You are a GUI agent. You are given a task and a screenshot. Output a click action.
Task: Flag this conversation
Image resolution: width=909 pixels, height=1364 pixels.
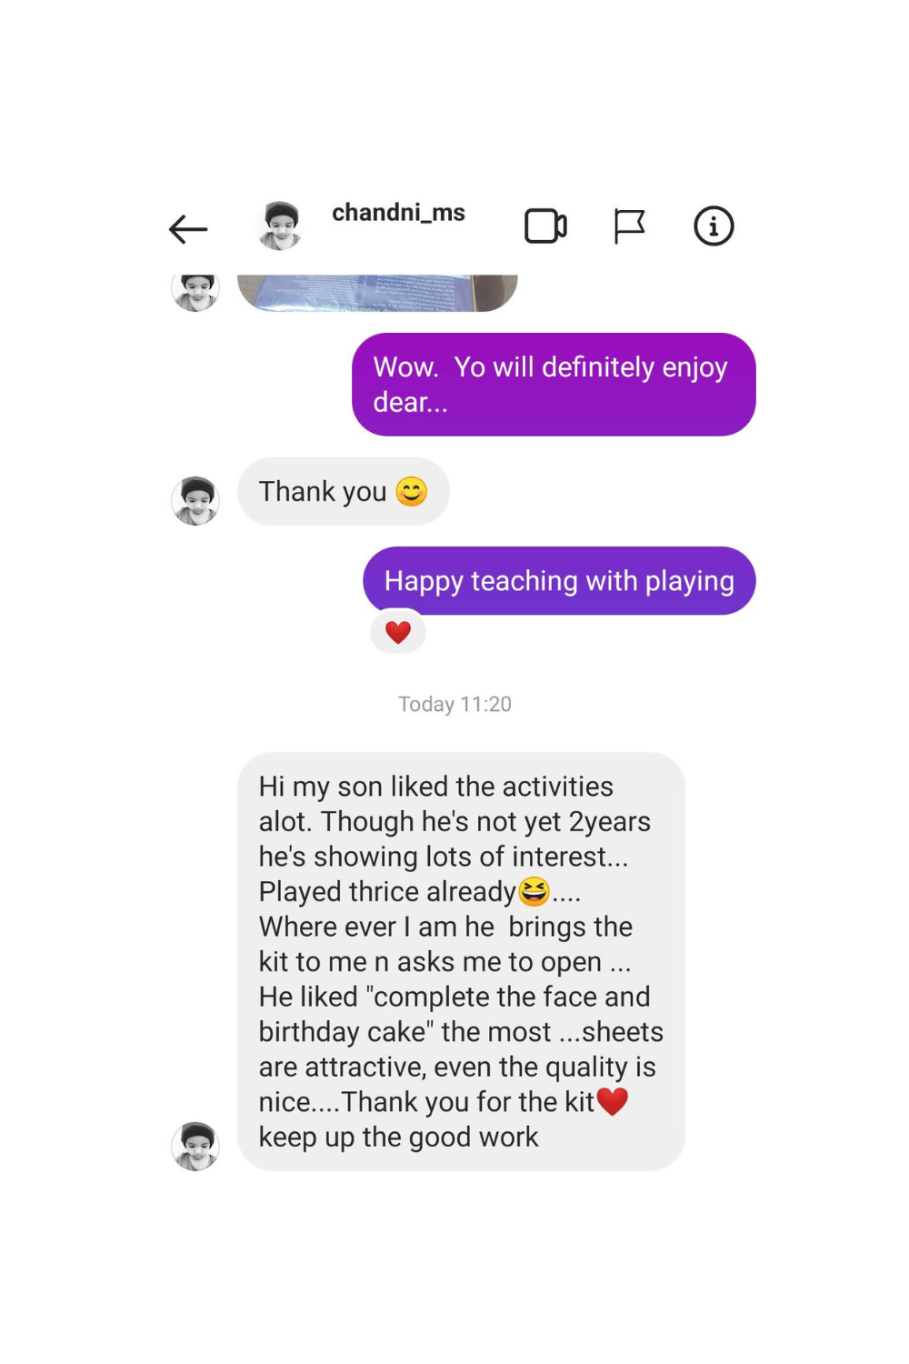[x=629, y=226]
